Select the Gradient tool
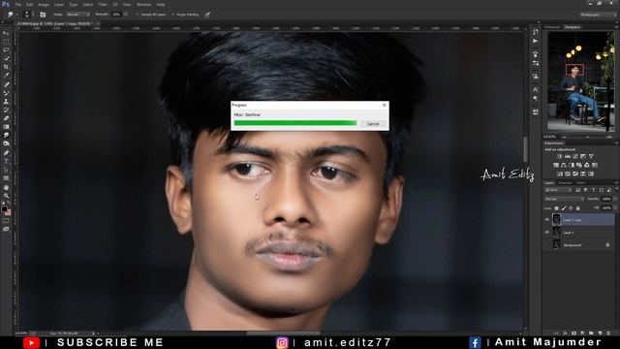The height and width of the screenshot is (349, 620). (6, 127)
